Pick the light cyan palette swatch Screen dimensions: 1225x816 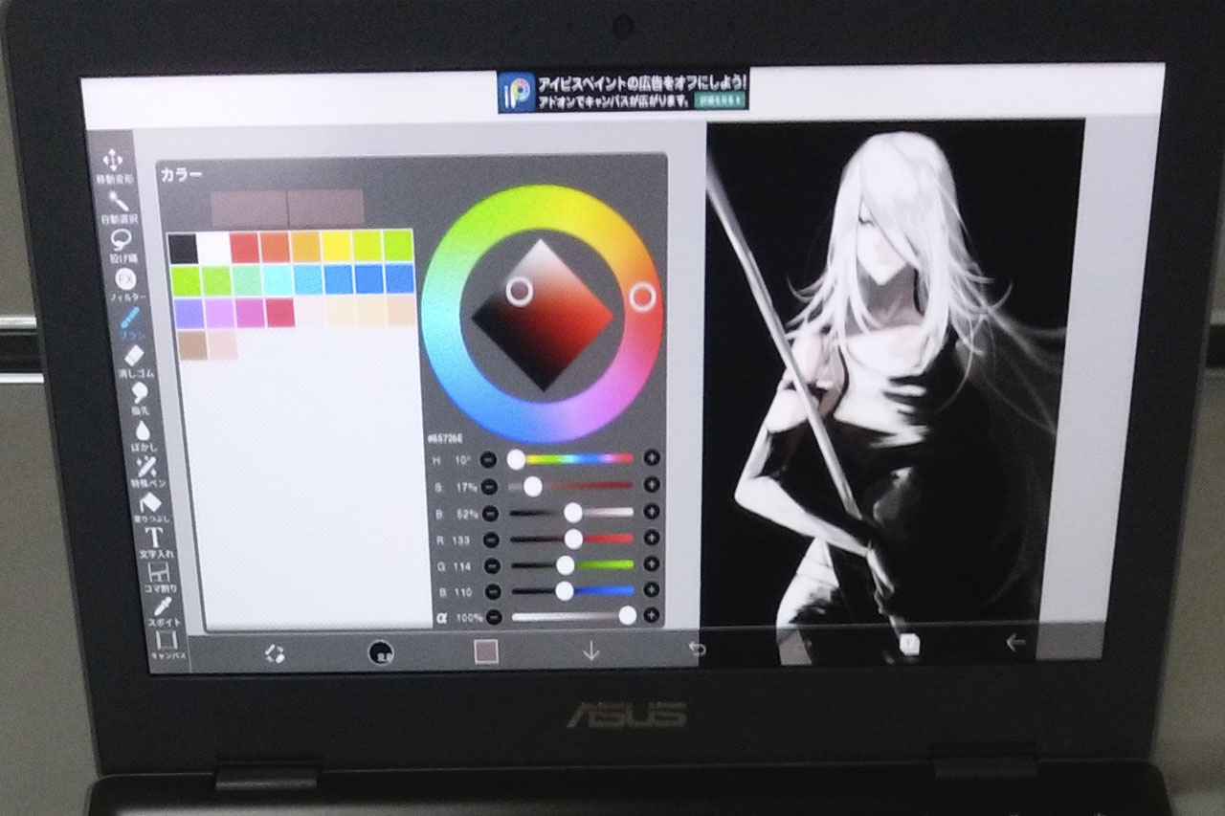point(278,280)
